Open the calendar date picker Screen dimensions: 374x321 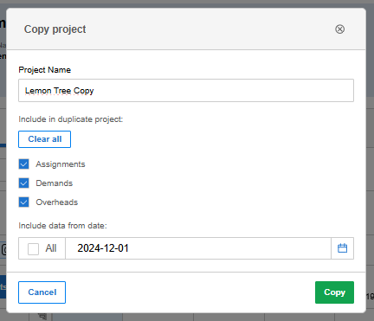coord(342,248)
